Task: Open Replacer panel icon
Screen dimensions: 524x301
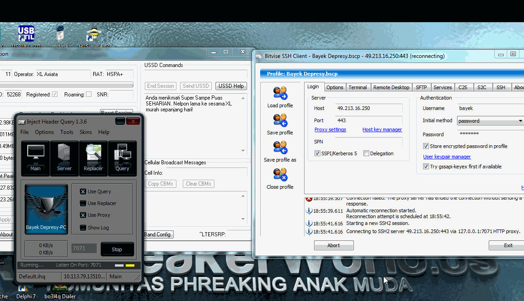Action: [93, 158]
